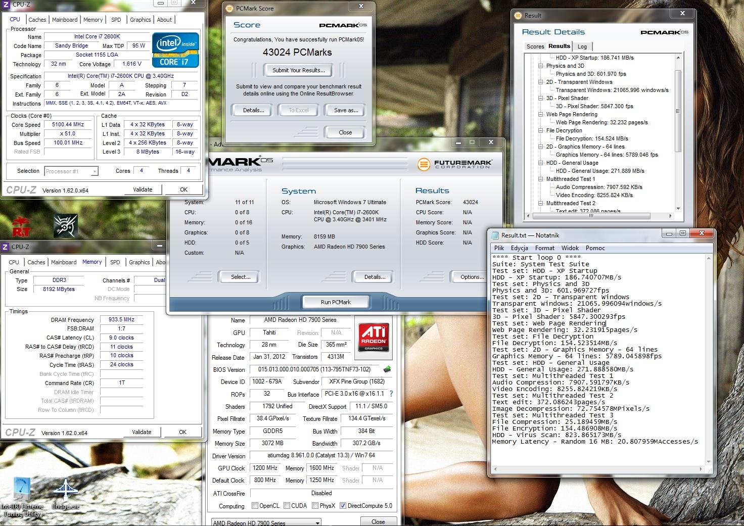Collapse the File Decryption node
The image size is (744, 526).
coord(540,130)
